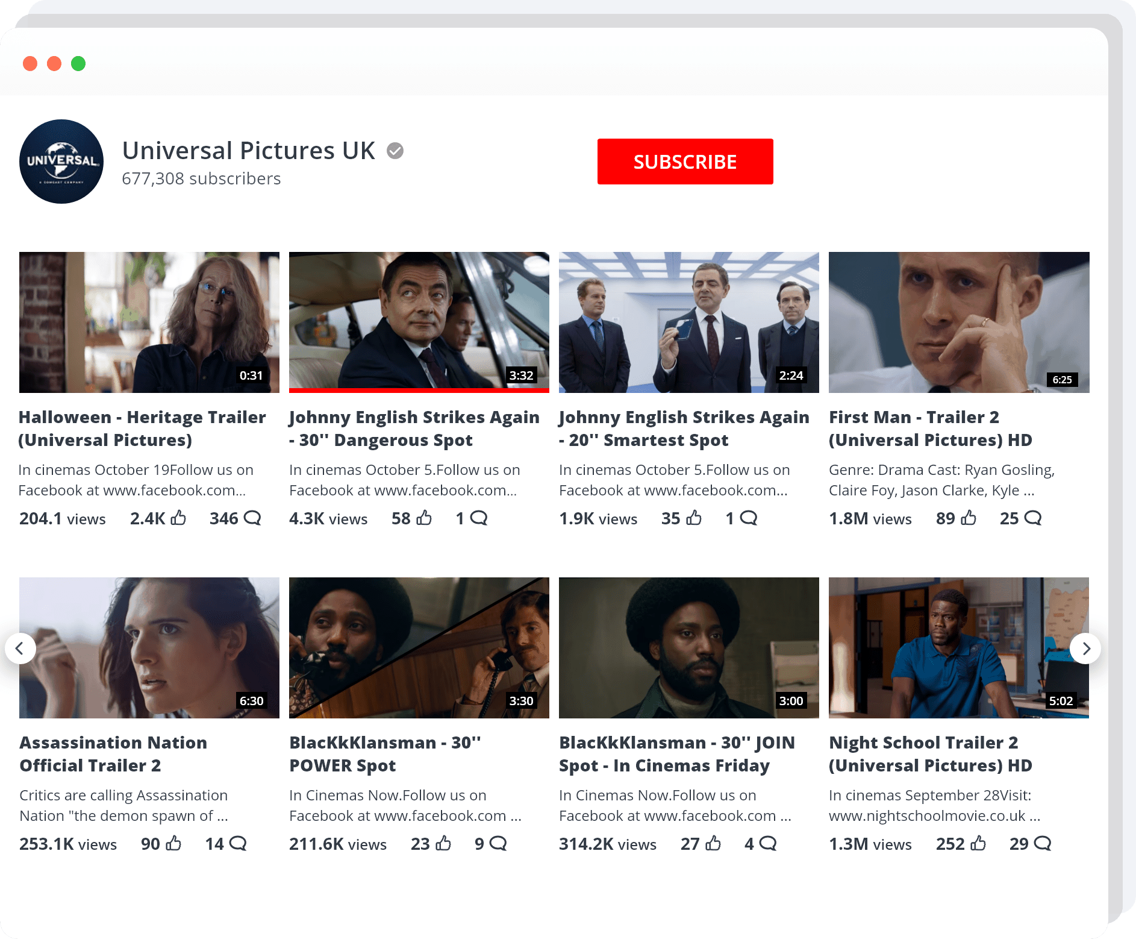Open comments on Assassination Nation trailer
The width and height of the screenshot is (1136, 939).
pos(238,843)
